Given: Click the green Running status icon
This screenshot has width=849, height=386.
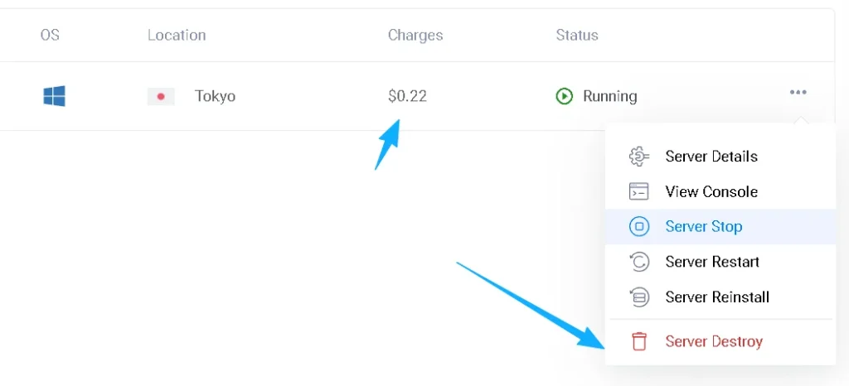Looking at the screenshot, I should (x=565, y=96).
